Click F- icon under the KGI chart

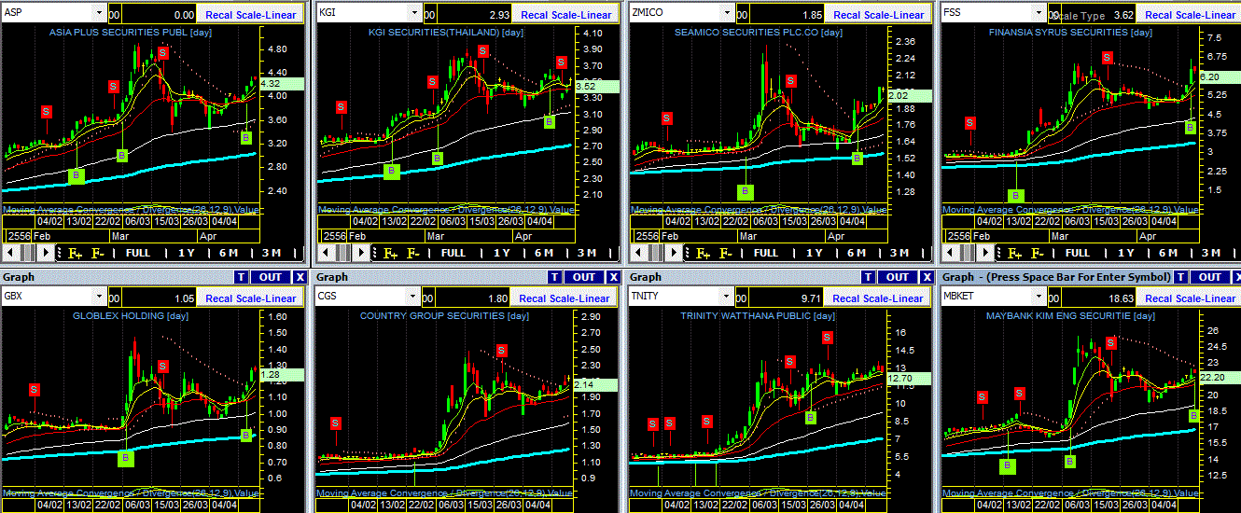412,253
